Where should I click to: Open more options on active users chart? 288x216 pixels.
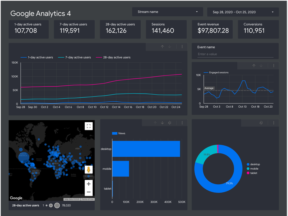(182, 47)
